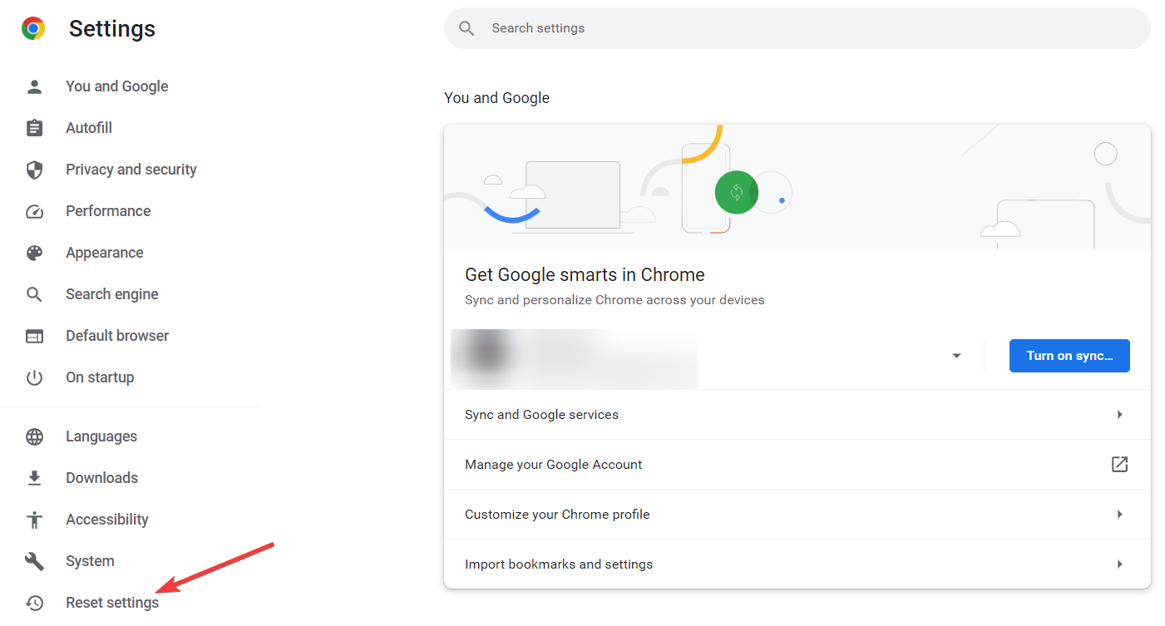Open the Autofill settings section

[89, 128]
